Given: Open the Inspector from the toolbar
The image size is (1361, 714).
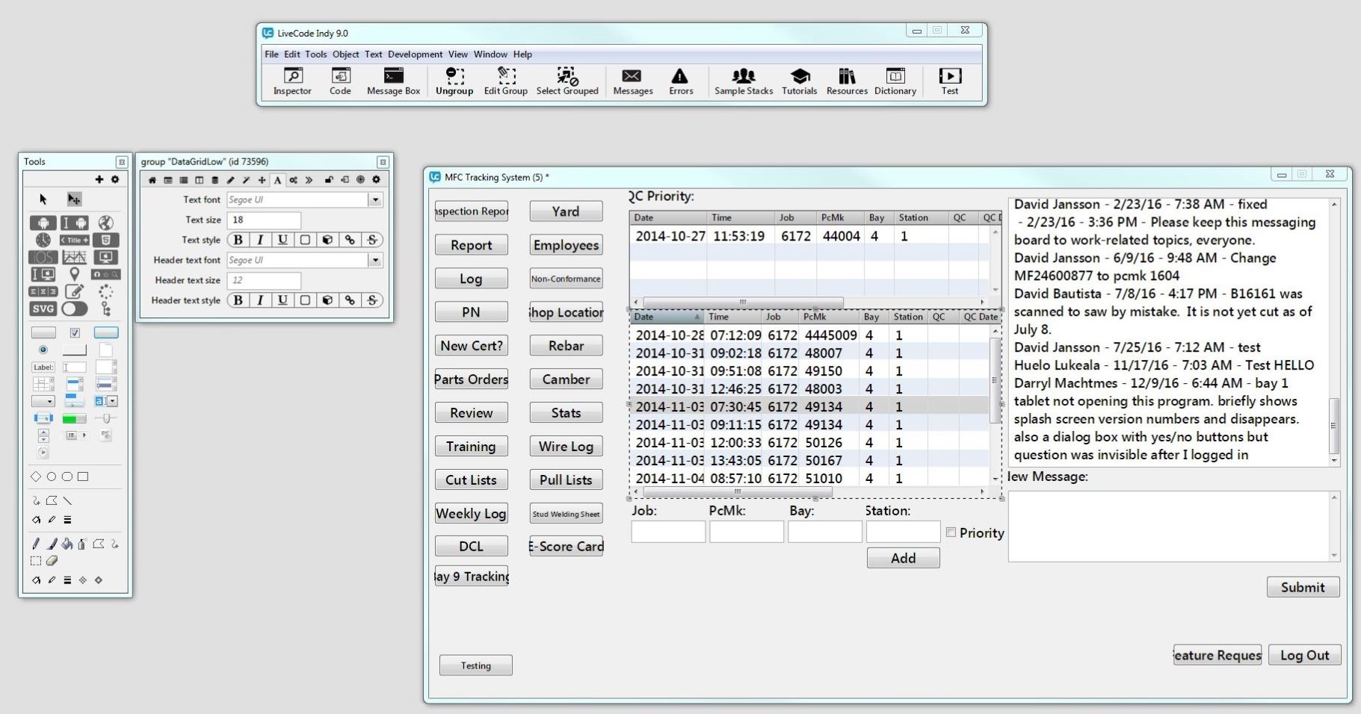Looking at the screenshot, I should pyautogui.click(x=291, y=81).
